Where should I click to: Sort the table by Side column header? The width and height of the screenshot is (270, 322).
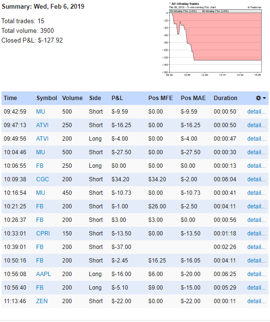tap(95, 98)
